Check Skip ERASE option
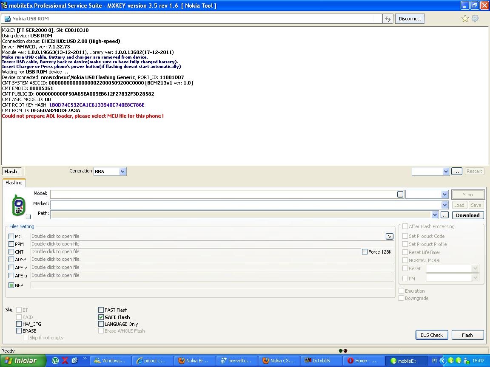Viewport: 490px width, 367px height. point(19,331)
